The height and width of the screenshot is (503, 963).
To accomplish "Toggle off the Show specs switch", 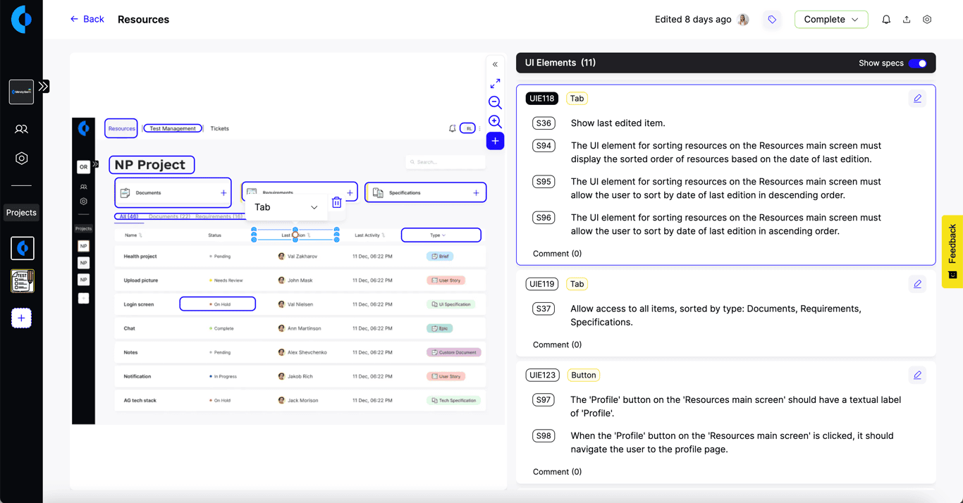I will click(x=918, y=63).
